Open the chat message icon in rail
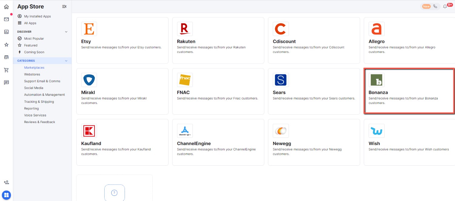 (x=6, y=83)
